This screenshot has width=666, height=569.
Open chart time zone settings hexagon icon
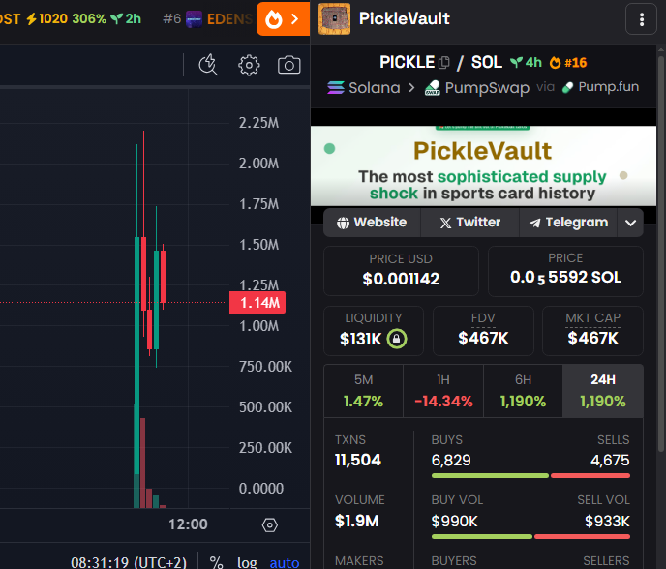[270, 524]
